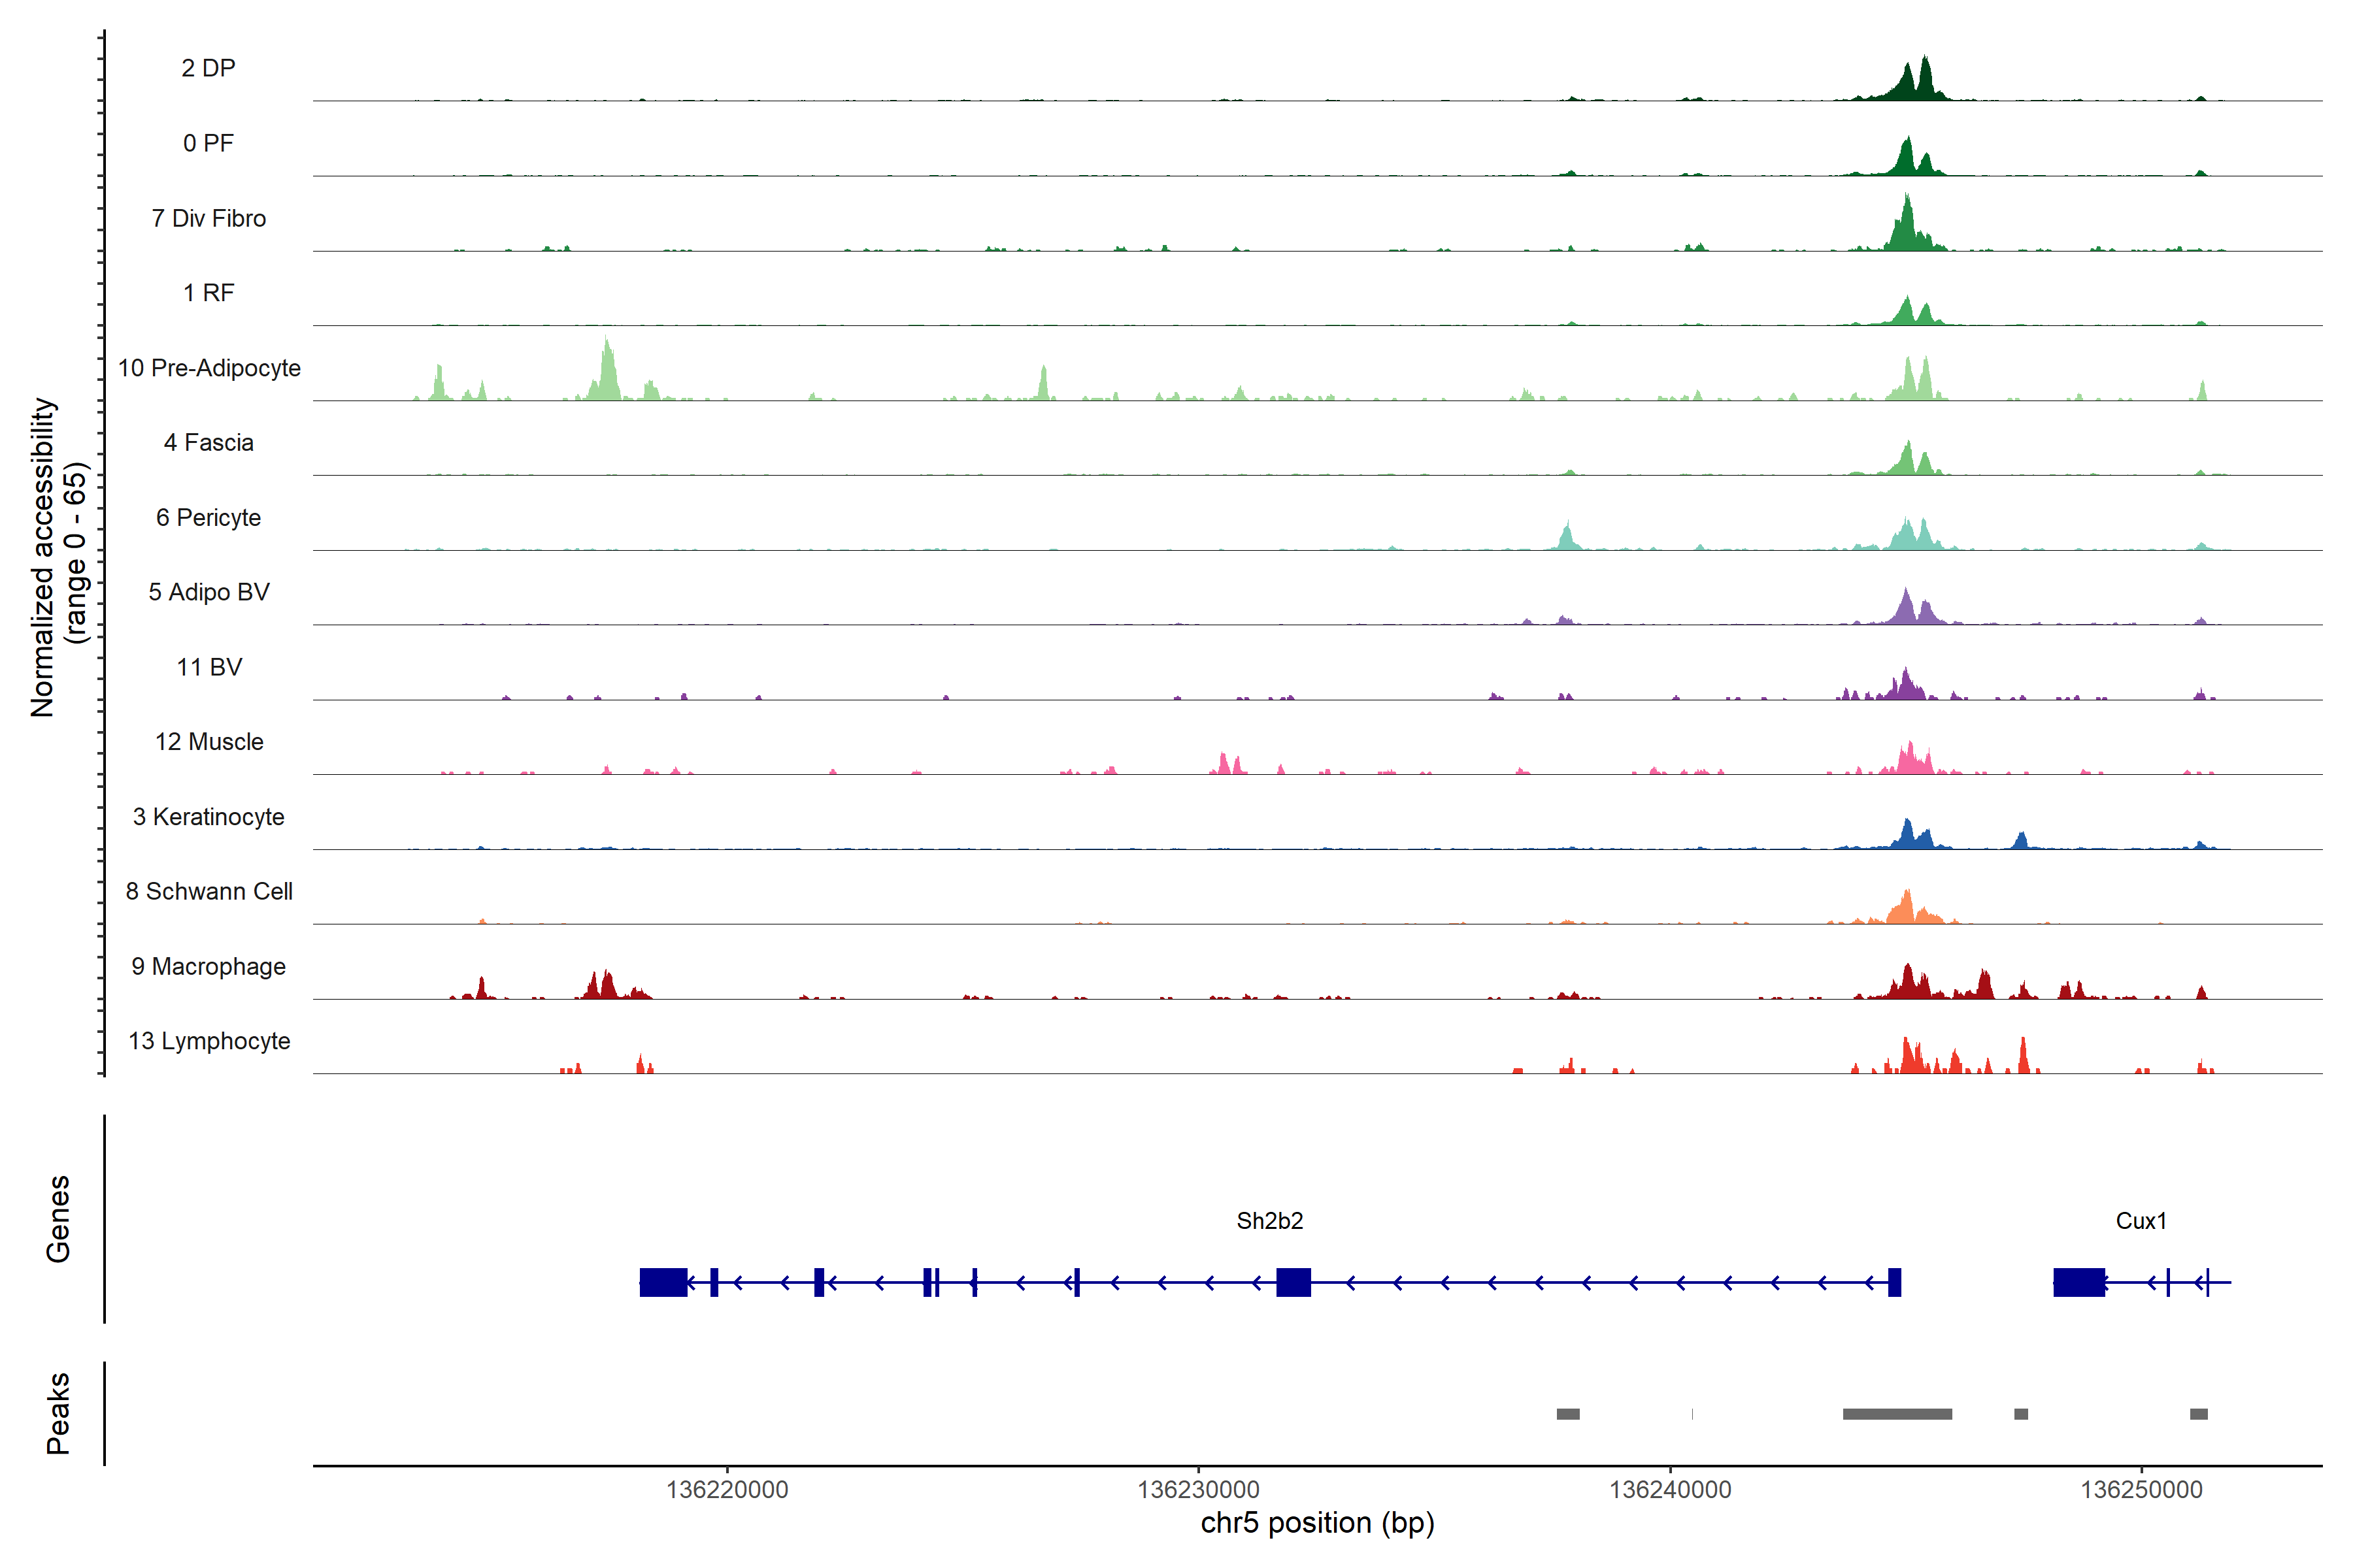Screen dimensions: 2353x1568
Task: Click the 136220000 axis tick label
Action: (726, 1489)
